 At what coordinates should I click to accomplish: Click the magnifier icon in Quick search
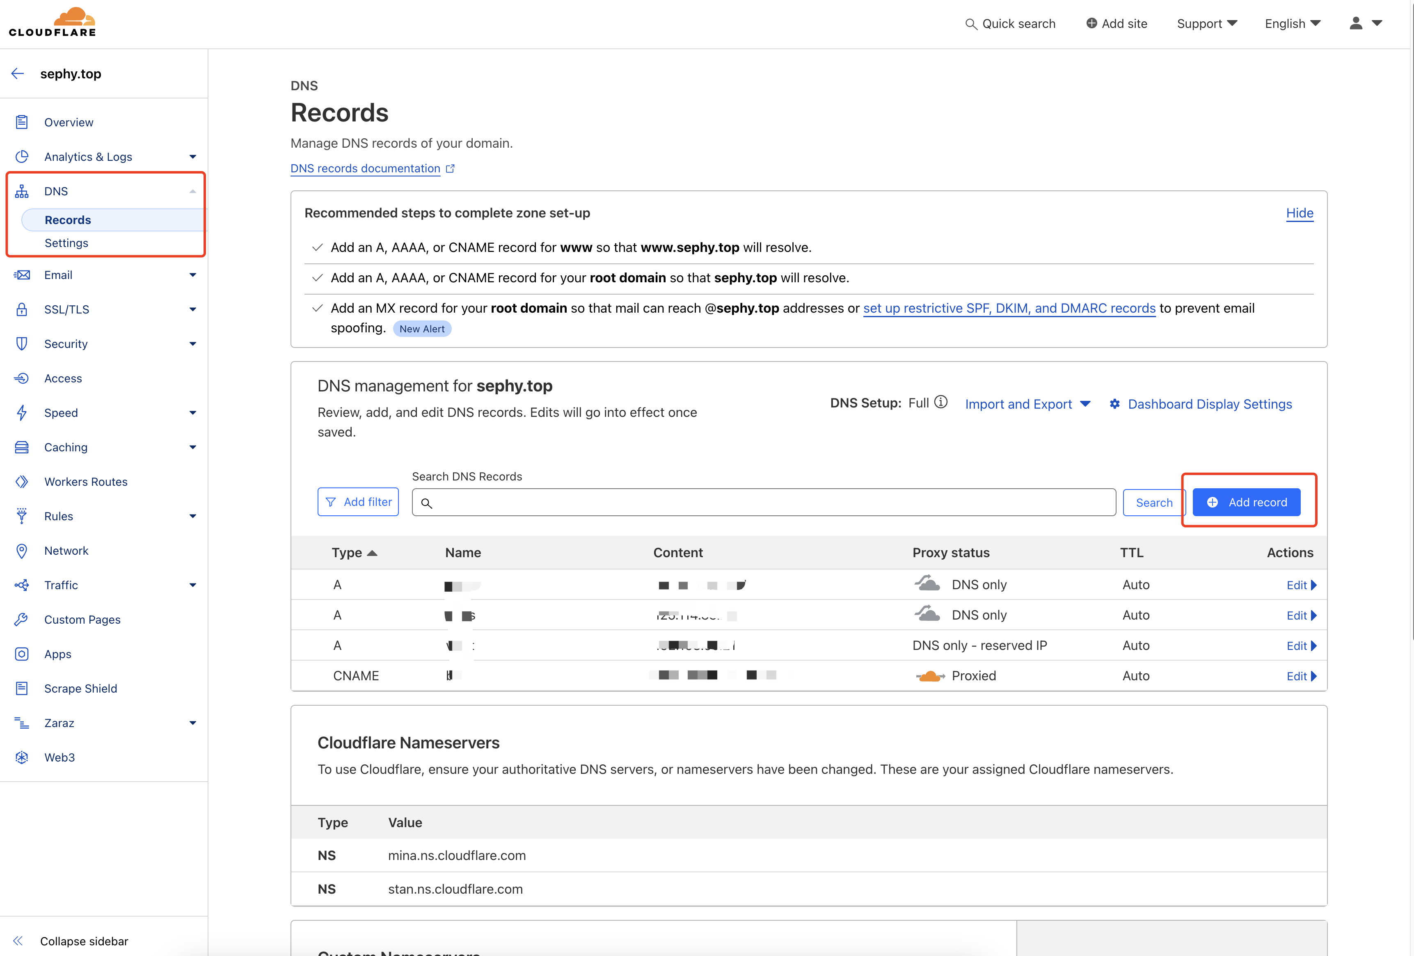pos(970,24)
